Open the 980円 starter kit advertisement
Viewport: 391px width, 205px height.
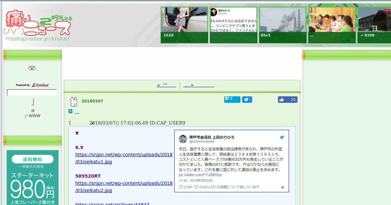click(33, 178)
